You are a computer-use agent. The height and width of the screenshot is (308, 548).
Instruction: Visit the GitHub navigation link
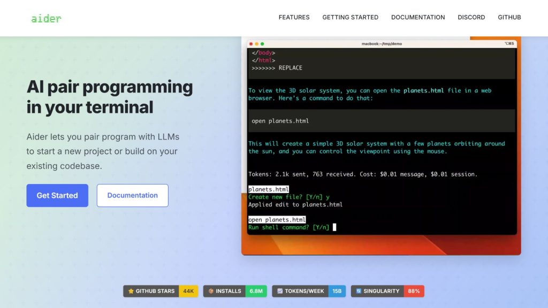pyautogui.click(x=509, y=17)
